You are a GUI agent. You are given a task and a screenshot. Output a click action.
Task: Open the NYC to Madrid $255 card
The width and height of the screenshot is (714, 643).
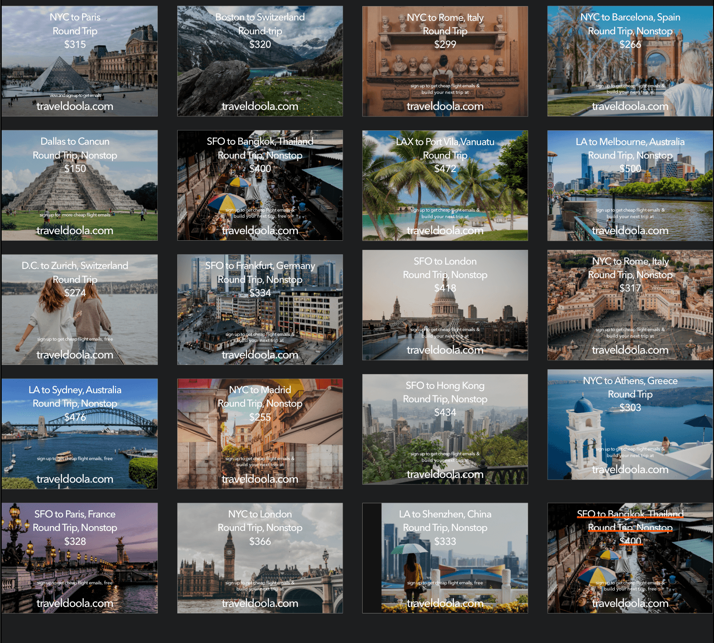[260, 434]
